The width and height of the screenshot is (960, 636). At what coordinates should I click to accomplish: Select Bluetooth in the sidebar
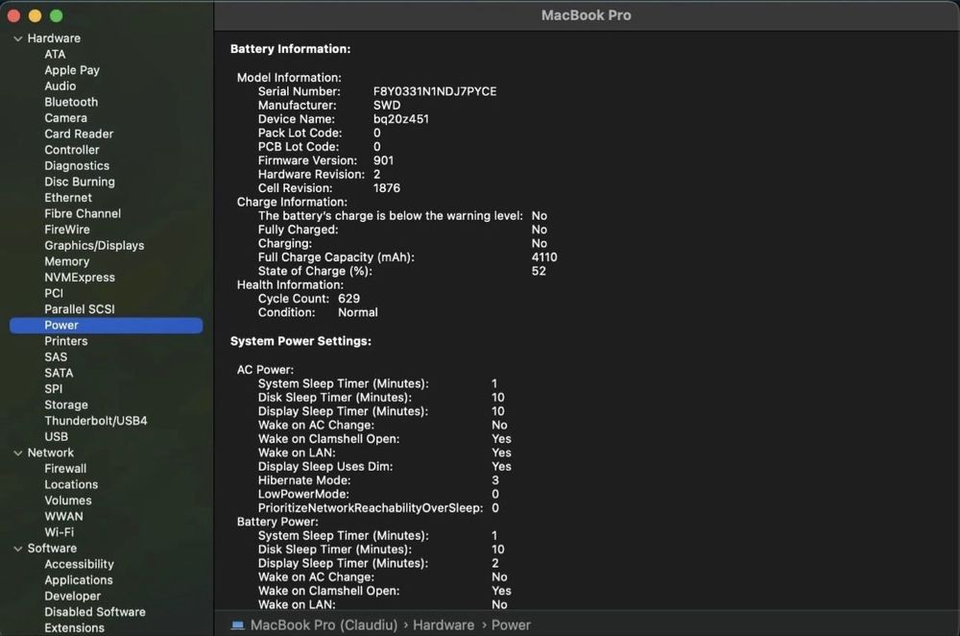pos(71,102)
